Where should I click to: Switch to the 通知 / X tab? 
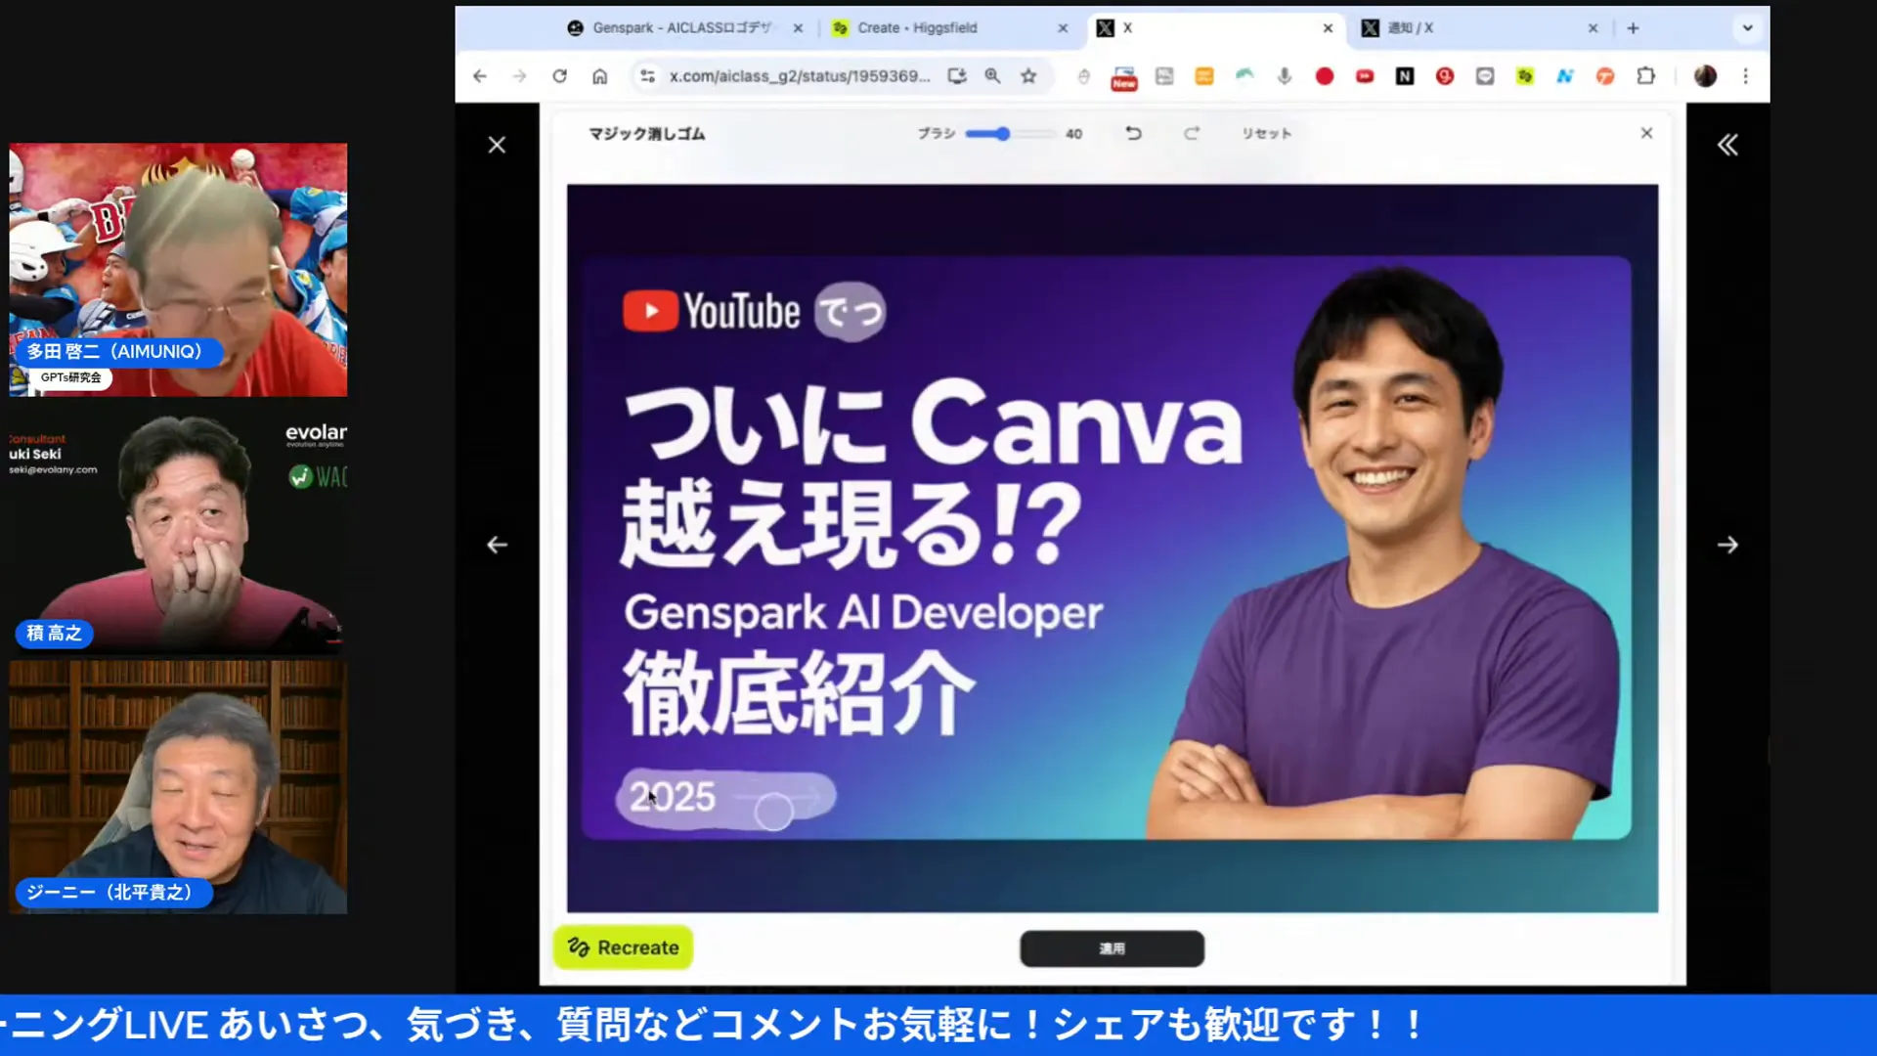point(1481,28)
